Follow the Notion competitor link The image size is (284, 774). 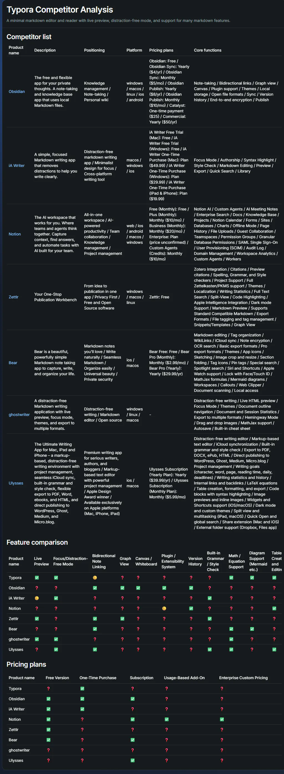15,234
